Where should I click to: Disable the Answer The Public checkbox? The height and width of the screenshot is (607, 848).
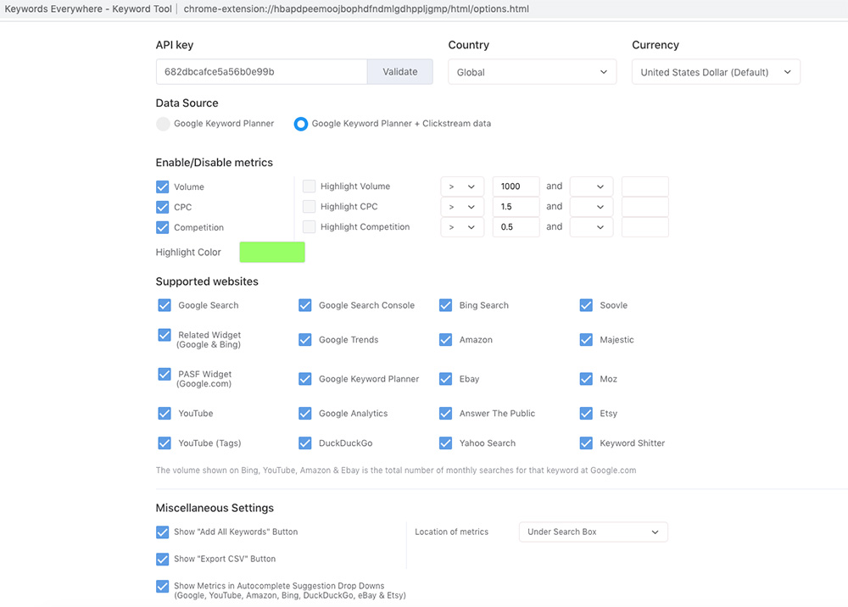pyautogui.click(x=445, y=413)
